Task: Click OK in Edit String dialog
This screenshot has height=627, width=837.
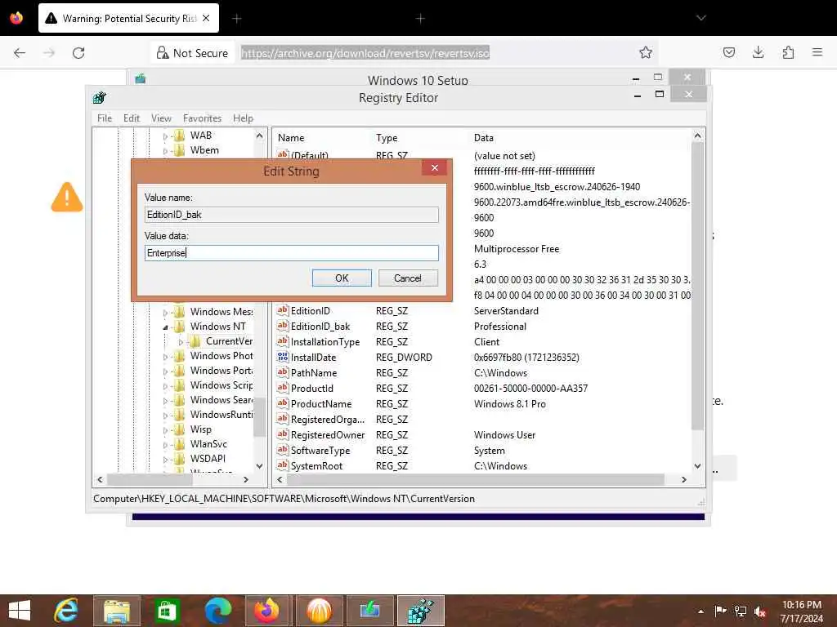Action: tap(342, 278)
